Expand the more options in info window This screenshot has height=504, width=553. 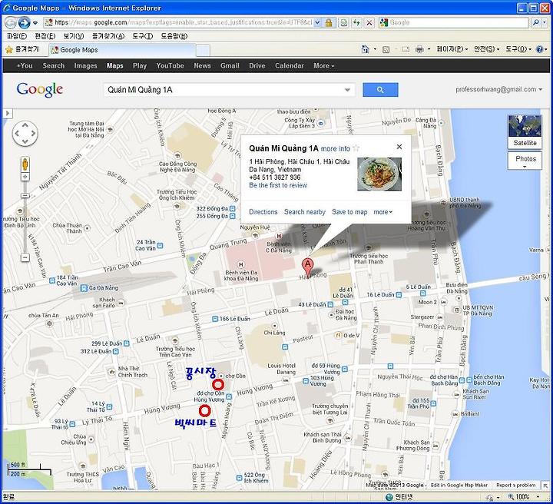pos(382,212)
